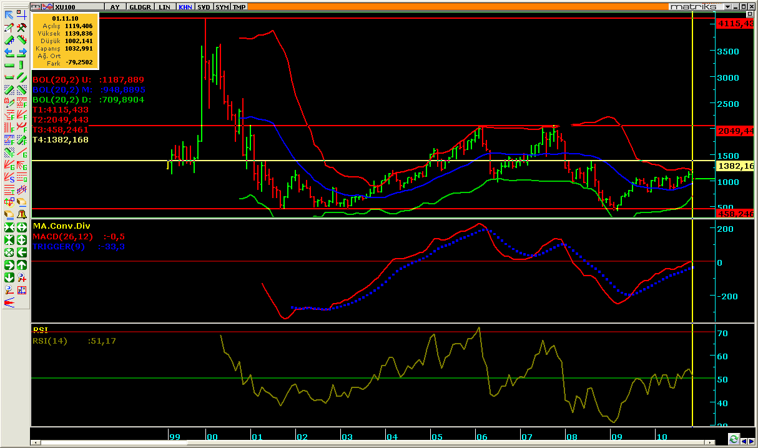Toggle the KHN button
Screen dimensions: 758x448
point(185,7)
